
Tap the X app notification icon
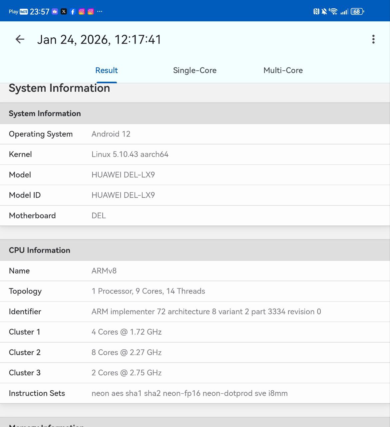[x=64, y=12]
